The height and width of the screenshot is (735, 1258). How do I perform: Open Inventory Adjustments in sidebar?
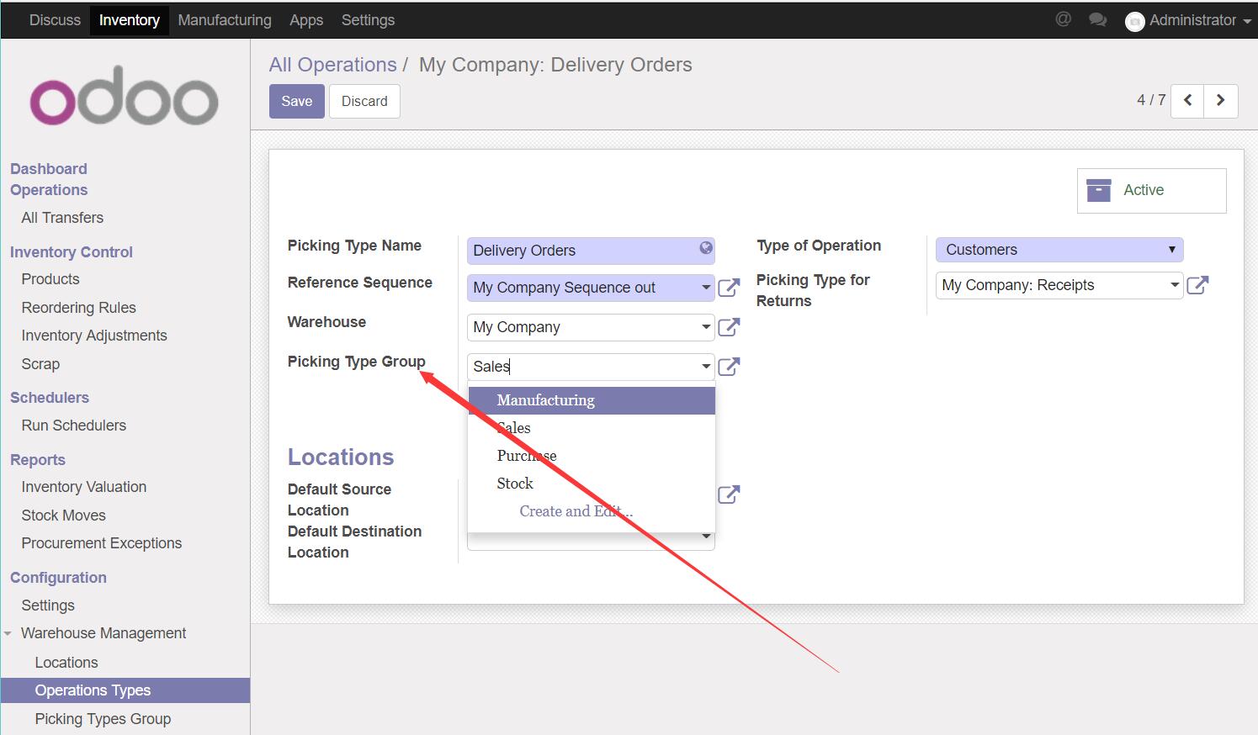[x=94, y=336]
